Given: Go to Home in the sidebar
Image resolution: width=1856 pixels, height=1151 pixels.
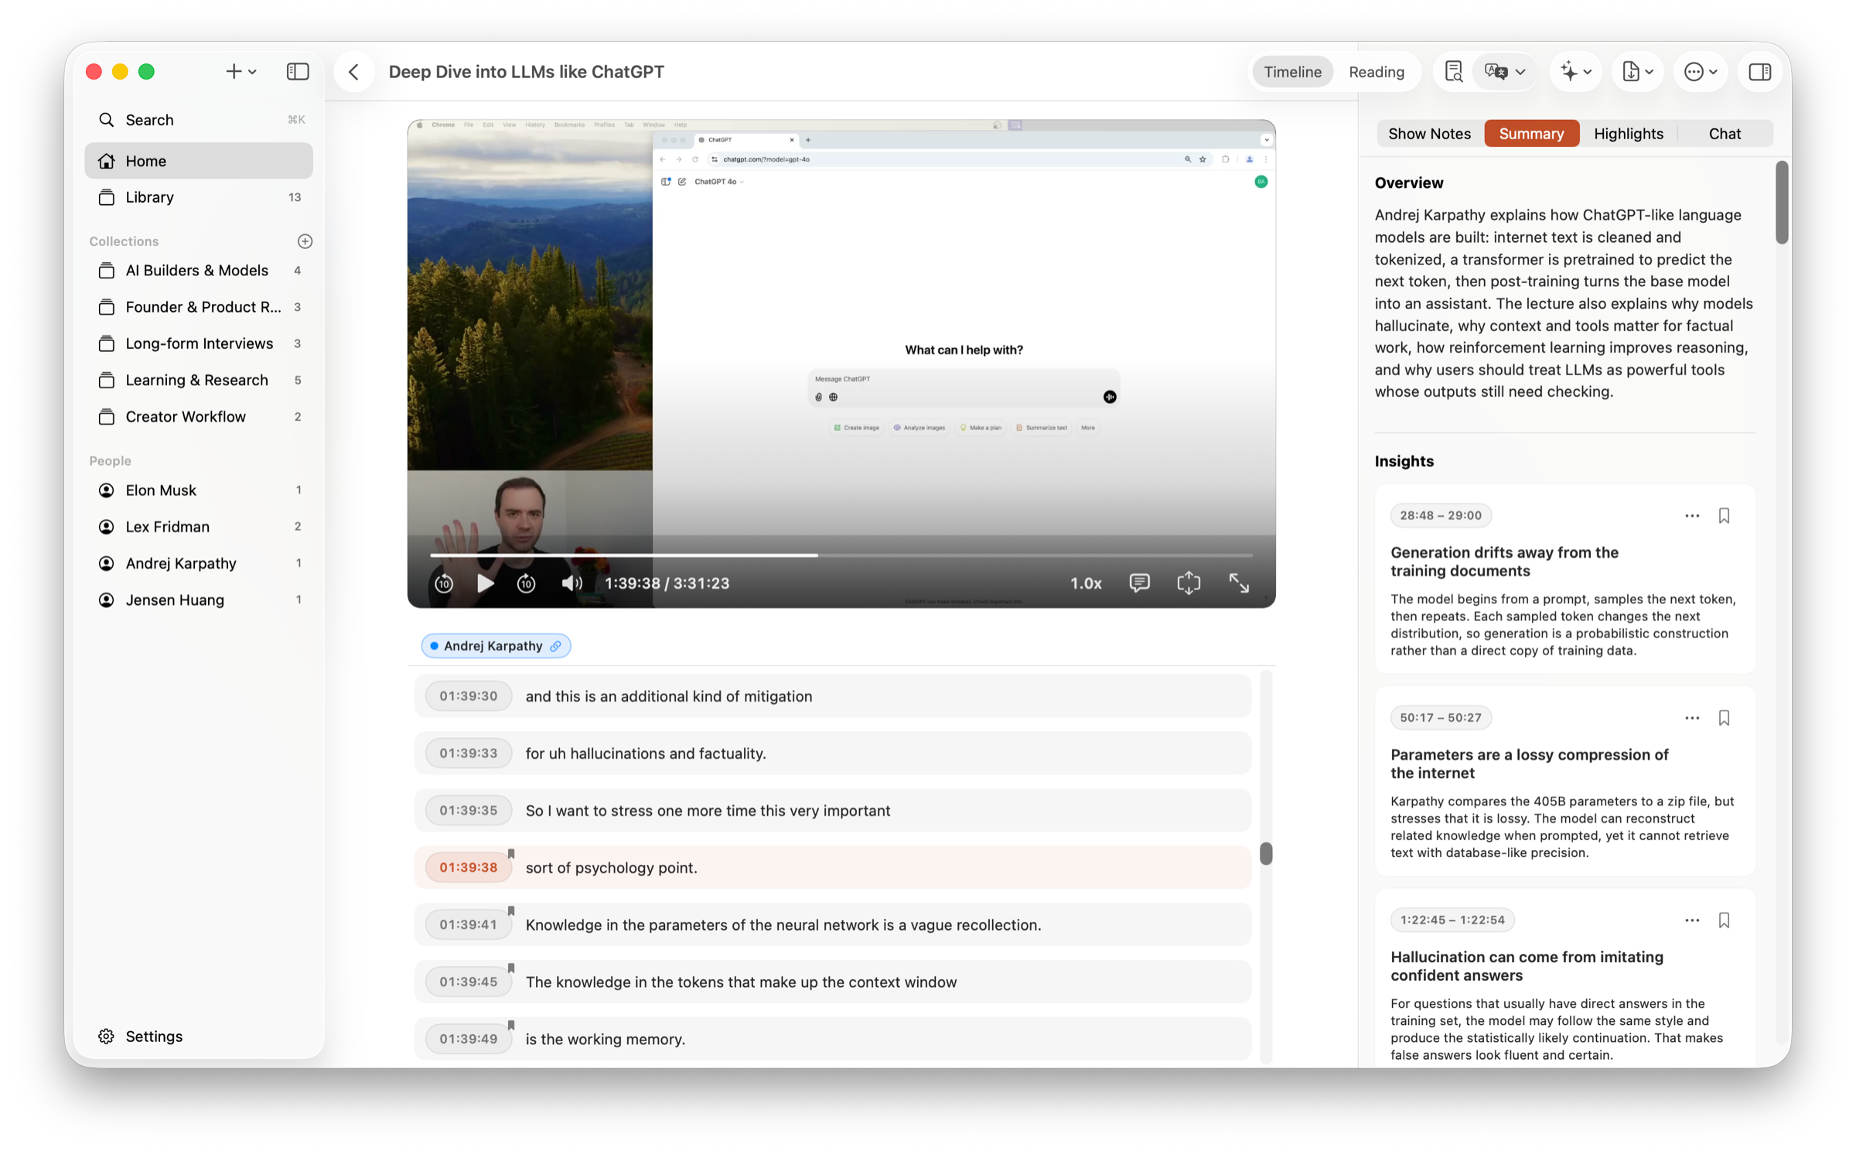Looking at the screenshot, I should pos(199,161).
